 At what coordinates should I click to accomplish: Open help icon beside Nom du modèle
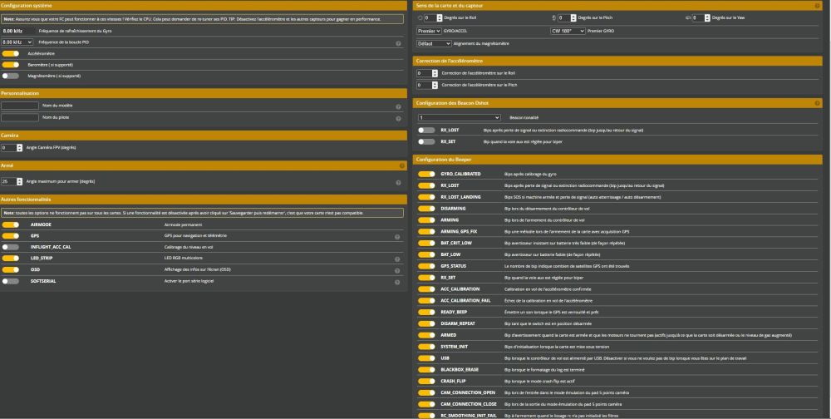click(399, 106)
